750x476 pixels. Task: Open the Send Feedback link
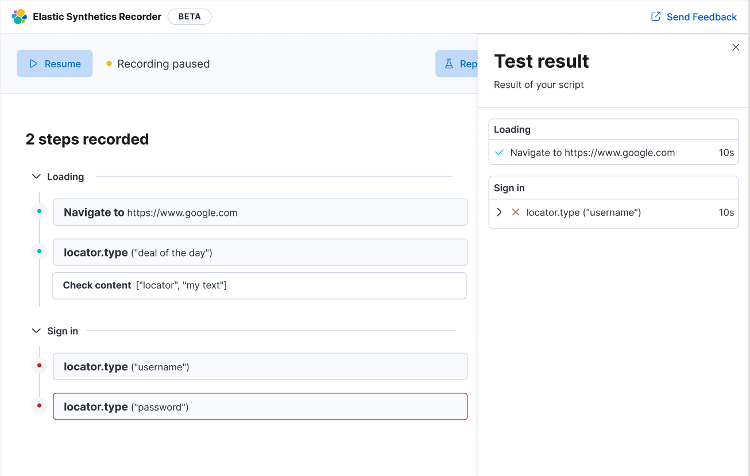click(x=694, y=17)
